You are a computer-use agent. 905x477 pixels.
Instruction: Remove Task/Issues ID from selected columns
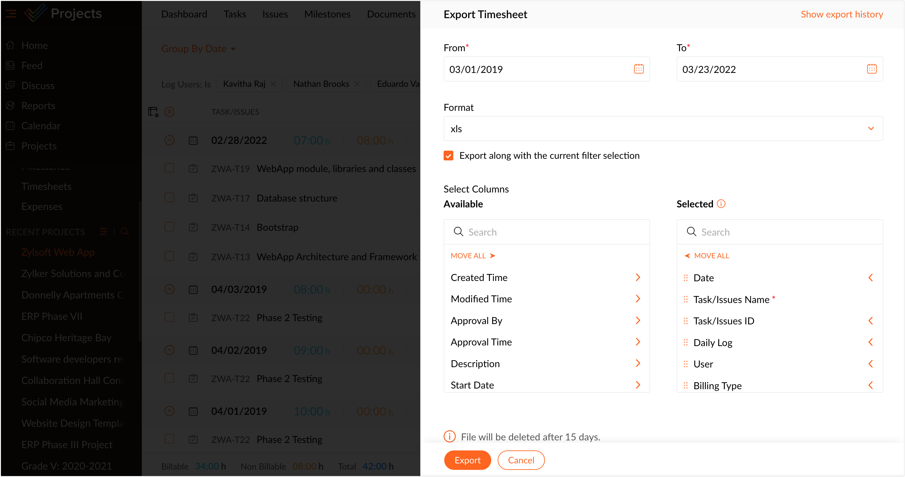[x=871, y=321]
